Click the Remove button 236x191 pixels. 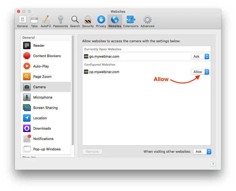pyautogui.click(x=92, y=151)
